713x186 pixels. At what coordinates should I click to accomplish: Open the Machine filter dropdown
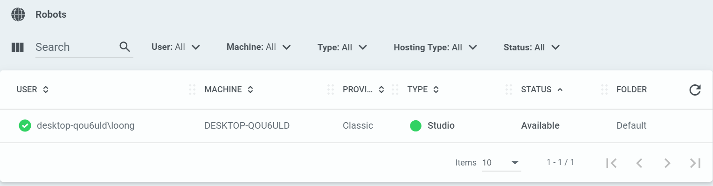coord(259,47)
